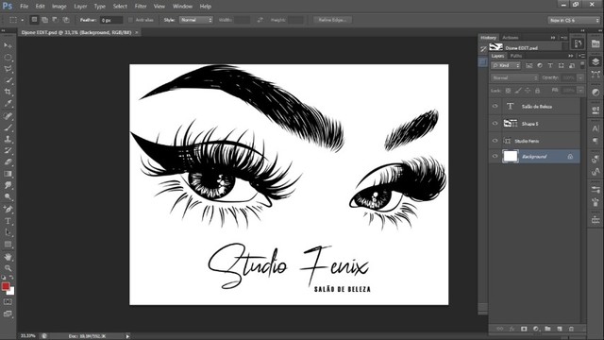Create a new layer
The height and width of the screenshot is (340, 604).
pyautogui.click(x=560, y=329)
